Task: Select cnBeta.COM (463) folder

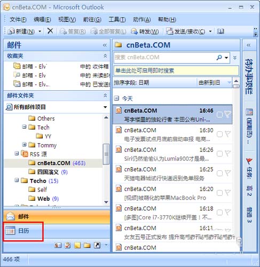Action: (57, 163)
